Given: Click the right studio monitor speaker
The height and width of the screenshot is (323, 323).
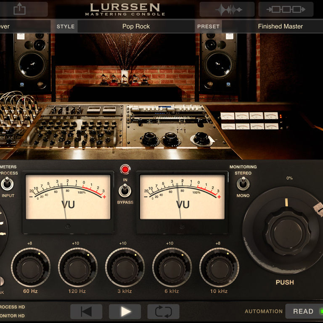Looking at the screenshot, I should (218, 63).
